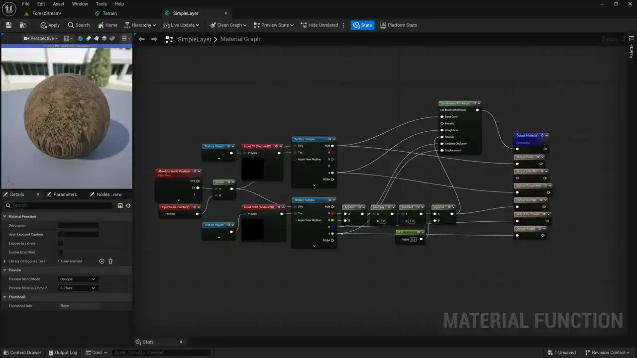Open Preview Blend Mode dropdown showing Opaque
Image resolution: width=637 pixels, height=358 pixels.
(x=77, y=279)
